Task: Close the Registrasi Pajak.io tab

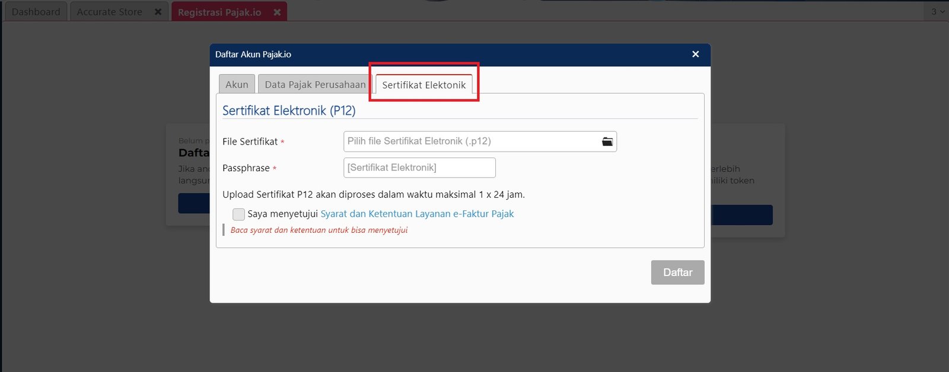Action: point(277,12)
